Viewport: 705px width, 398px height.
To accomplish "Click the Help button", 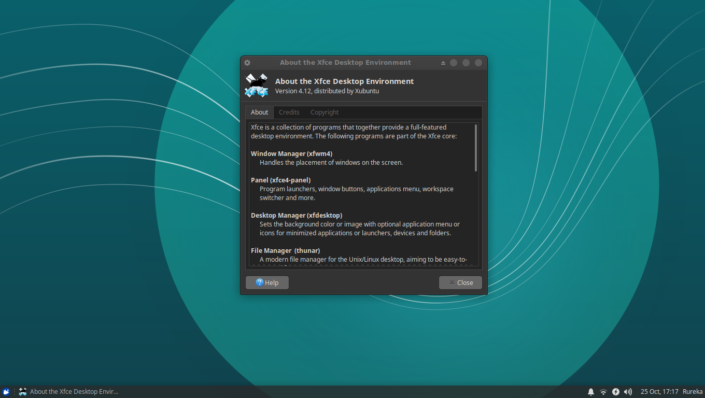I will tap(267, 282).
